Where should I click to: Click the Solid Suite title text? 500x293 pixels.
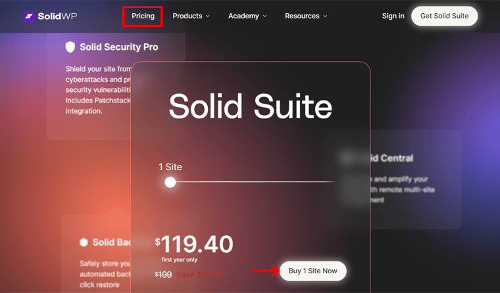point(250,106)
